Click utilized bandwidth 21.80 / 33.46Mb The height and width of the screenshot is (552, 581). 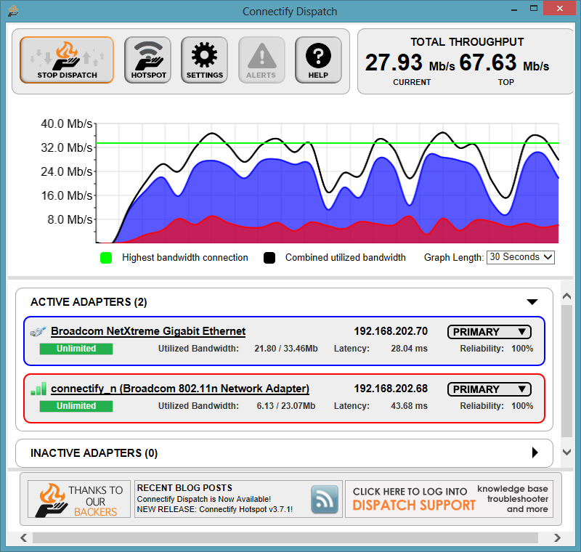(286, 349)
